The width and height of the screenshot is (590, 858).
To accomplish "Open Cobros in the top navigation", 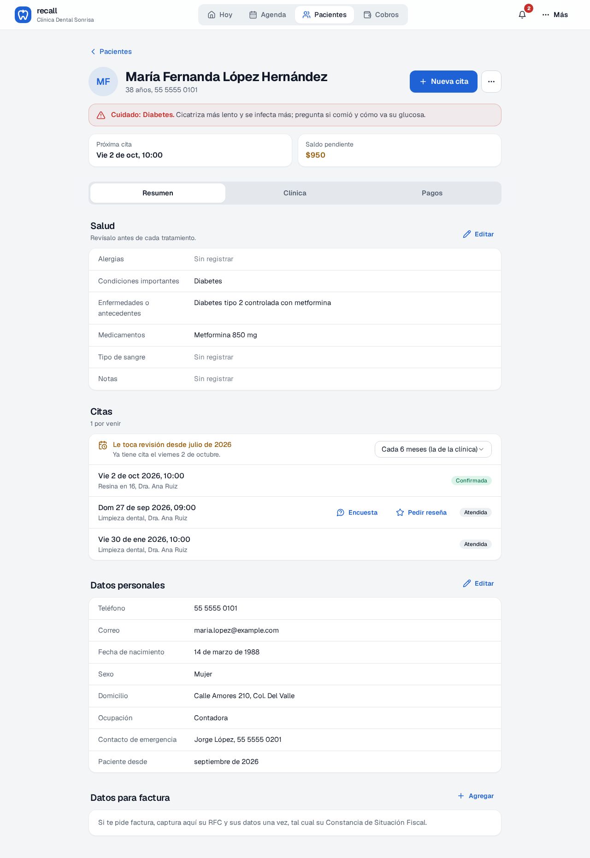I will [381, 15].
